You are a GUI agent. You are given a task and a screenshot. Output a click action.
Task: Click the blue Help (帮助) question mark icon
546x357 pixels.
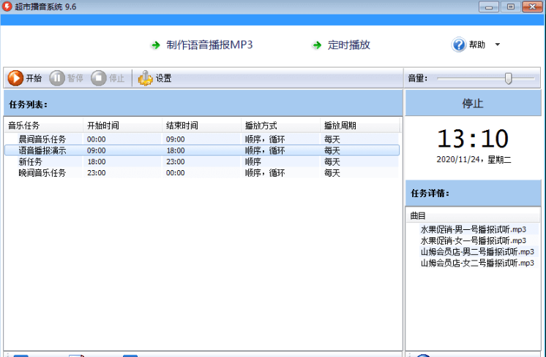coord(459,45)
